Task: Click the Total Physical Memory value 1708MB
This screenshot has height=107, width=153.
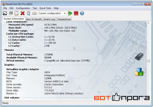Action: (x=48, y=55)
